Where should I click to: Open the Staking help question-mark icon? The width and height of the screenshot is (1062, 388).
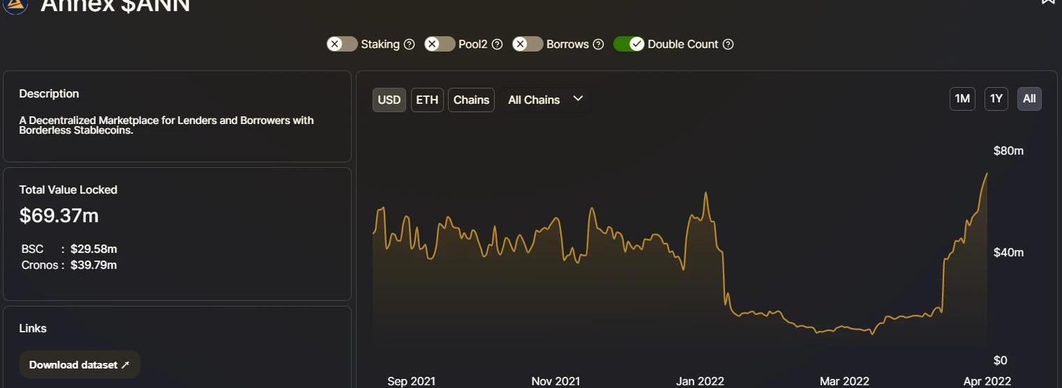pyautogui.click(x=410, y=44)
